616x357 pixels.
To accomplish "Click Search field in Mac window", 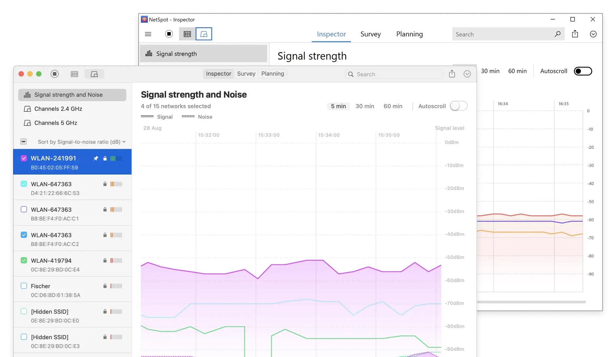I will 394,74.
